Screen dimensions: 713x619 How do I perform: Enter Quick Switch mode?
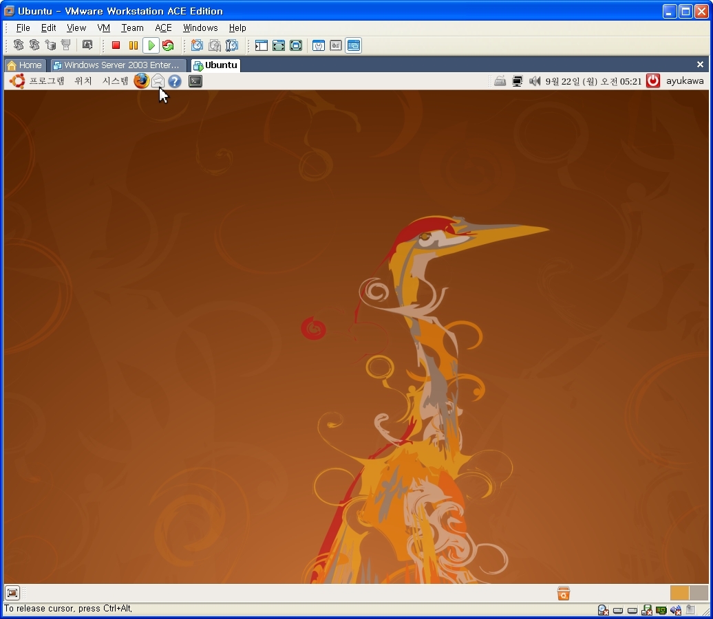pos(296,45)
